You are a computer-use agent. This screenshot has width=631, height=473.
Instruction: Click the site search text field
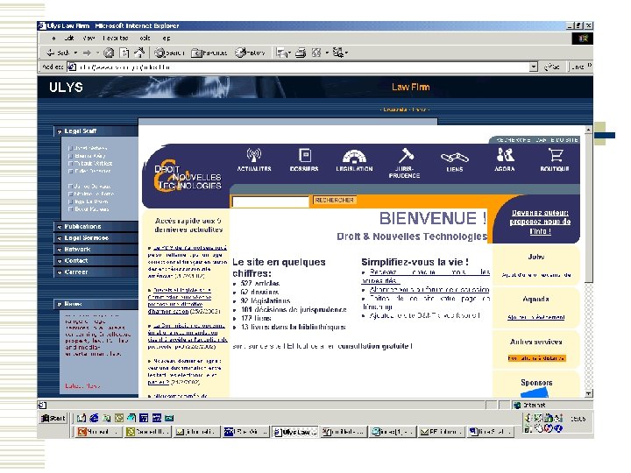[x=271, y=201]
